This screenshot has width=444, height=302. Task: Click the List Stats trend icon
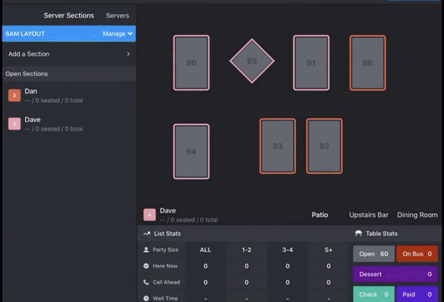pyautogui.click(x=147, y=234)
